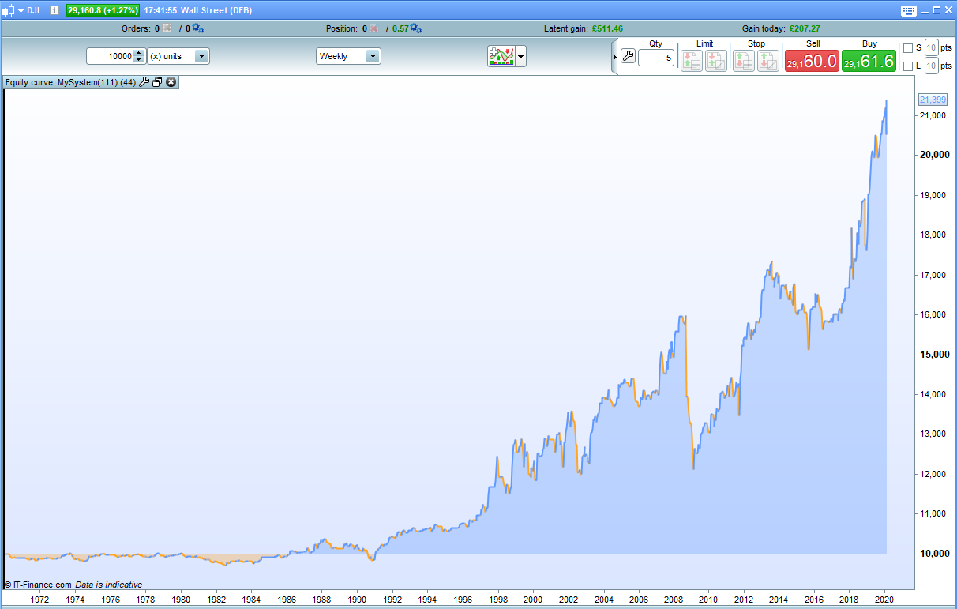Collapse the trading panel with the black triangle
The width and height of the screenshot is (957, 609).
(615, 57)
